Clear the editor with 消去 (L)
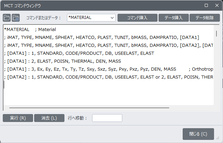The width and height of the screenshot is (223, 143). [x=49, y=118]
